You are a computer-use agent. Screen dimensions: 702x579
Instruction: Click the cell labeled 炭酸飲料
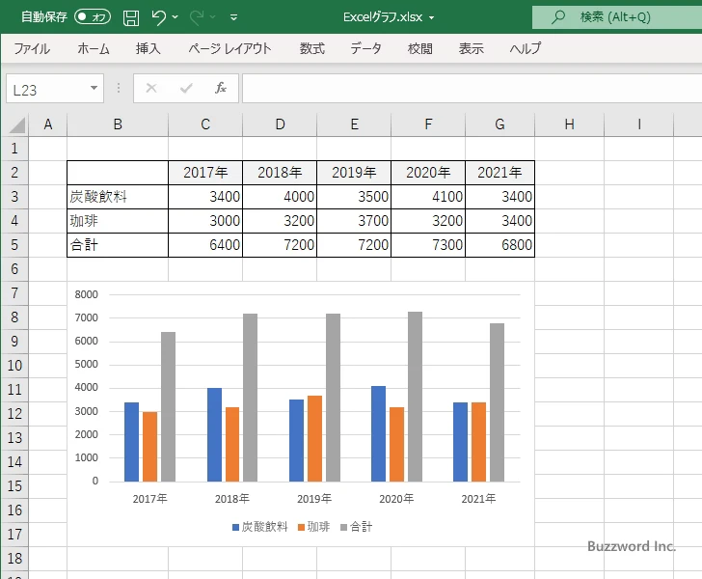pyautogui.click(x=118, y=197)
